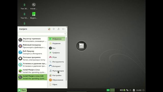Viewport: 163px width, 92px height.
Task: Show the Все applications category
Action: point(57,48)
